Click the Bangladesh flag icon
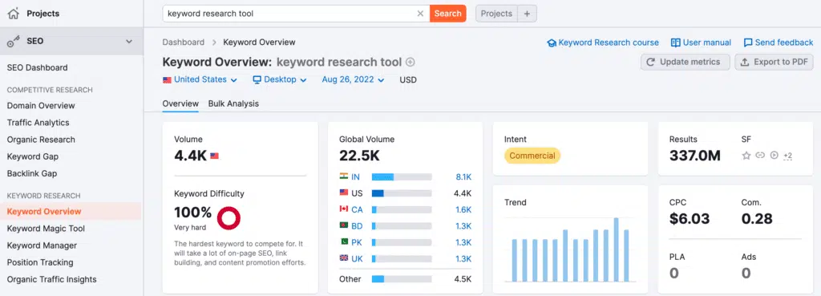The image size is (821, 296). pos(343,225)
